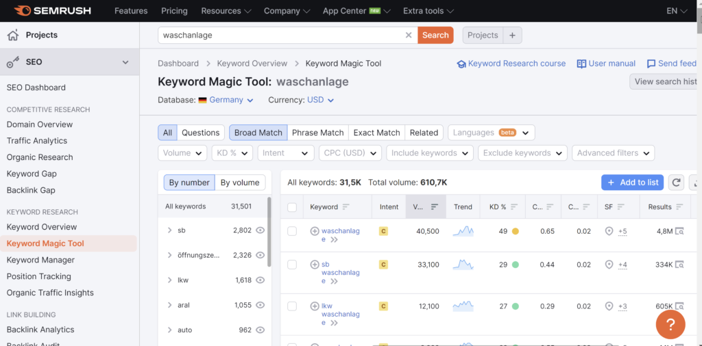Open the KD % filter dropdown

pos(232,152)
